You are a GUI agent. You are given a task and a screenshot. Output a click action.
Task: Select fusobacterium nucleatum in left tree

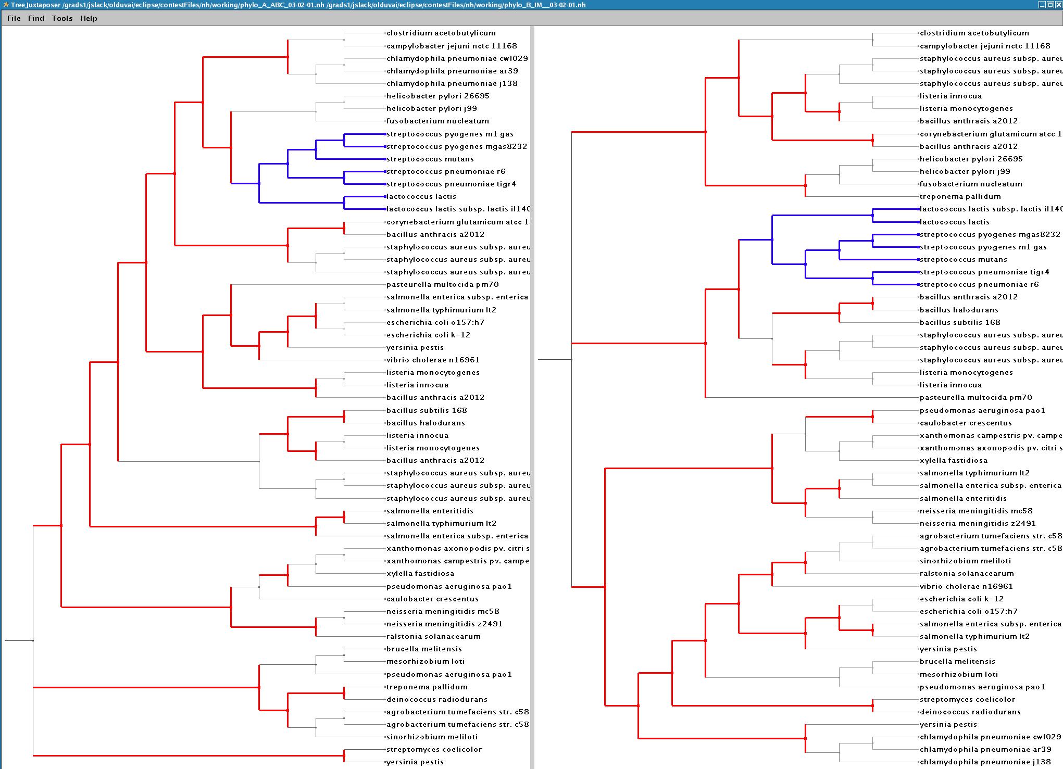click(437, 121)
